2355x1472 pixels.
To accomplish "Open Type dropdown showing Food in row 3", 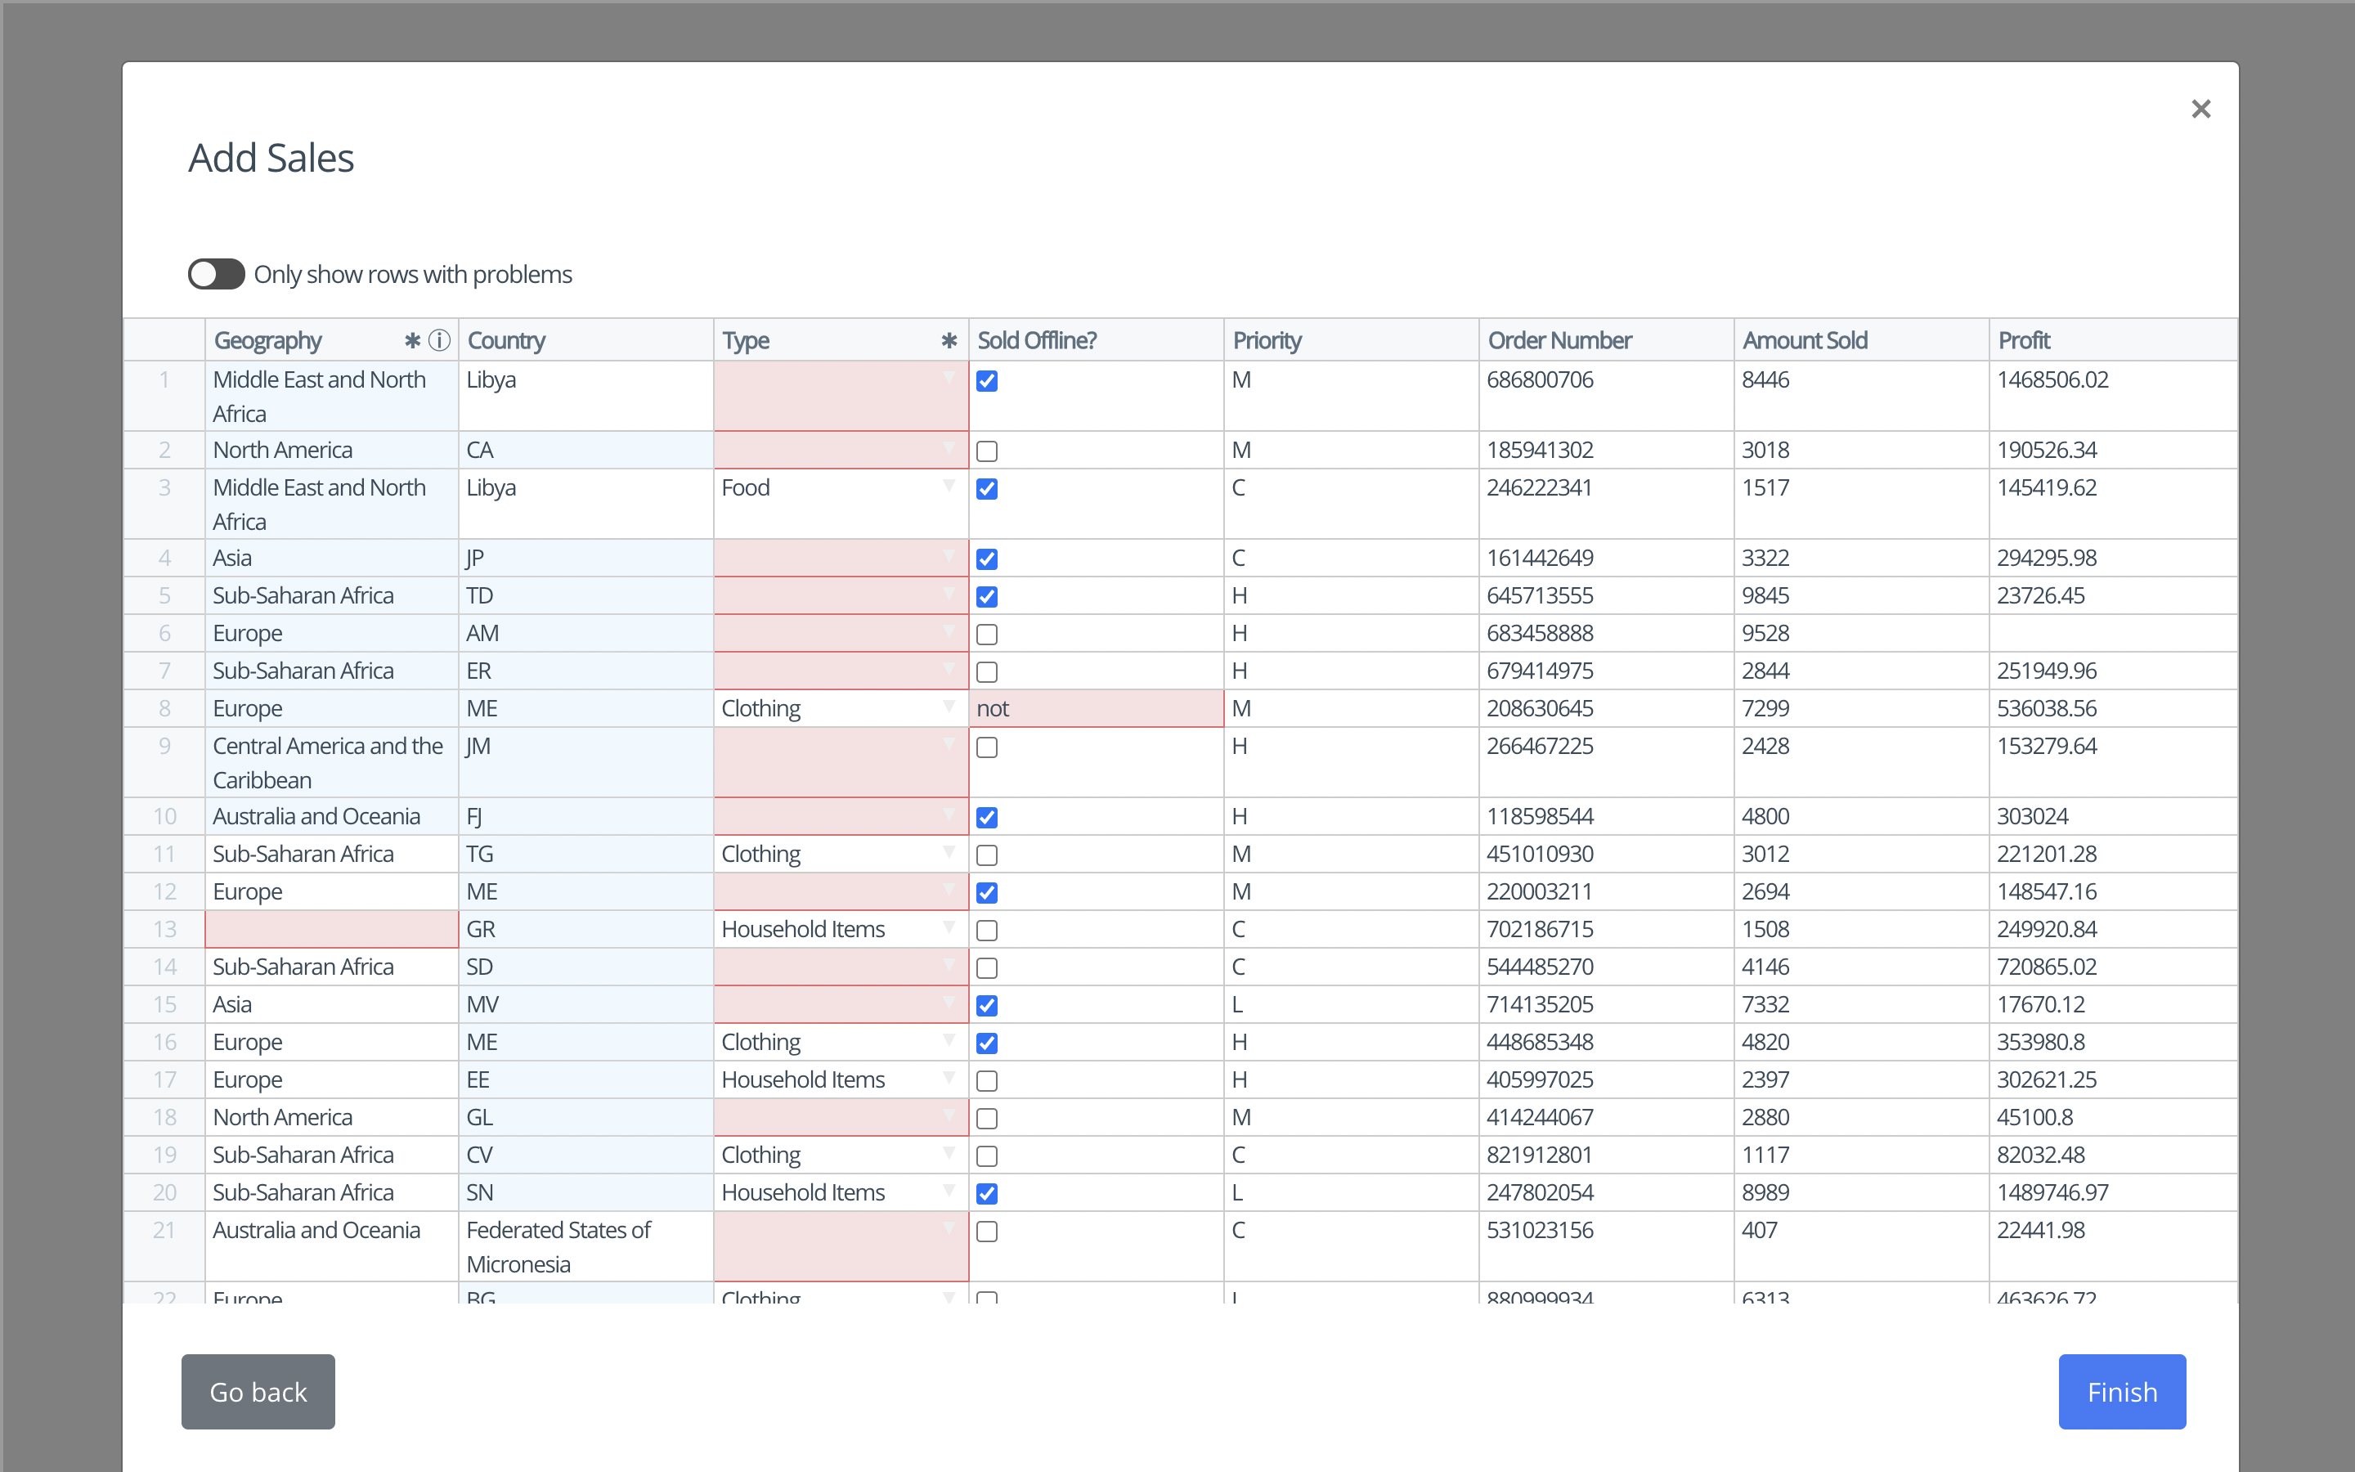I will tap(949, 487).
